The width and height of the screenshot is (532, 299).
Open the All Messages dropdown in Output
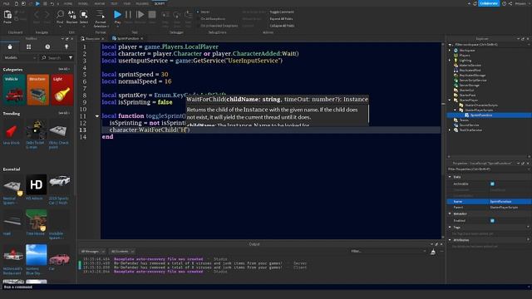92,252
